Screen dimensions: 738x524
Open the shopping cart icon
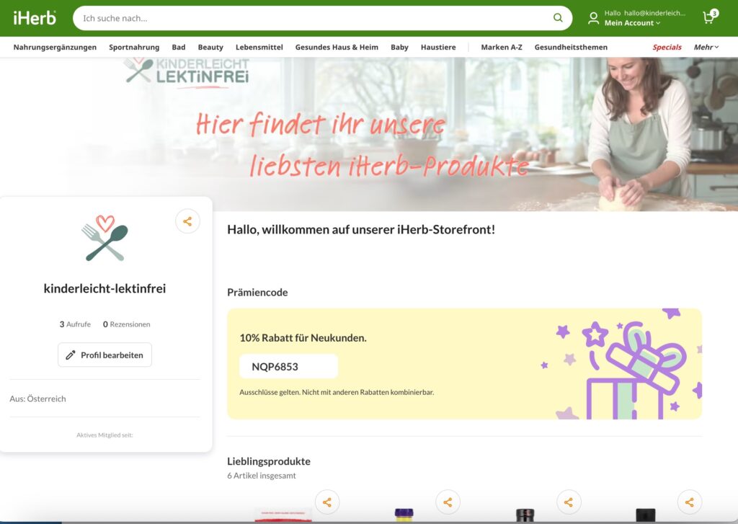coord(709,18)
